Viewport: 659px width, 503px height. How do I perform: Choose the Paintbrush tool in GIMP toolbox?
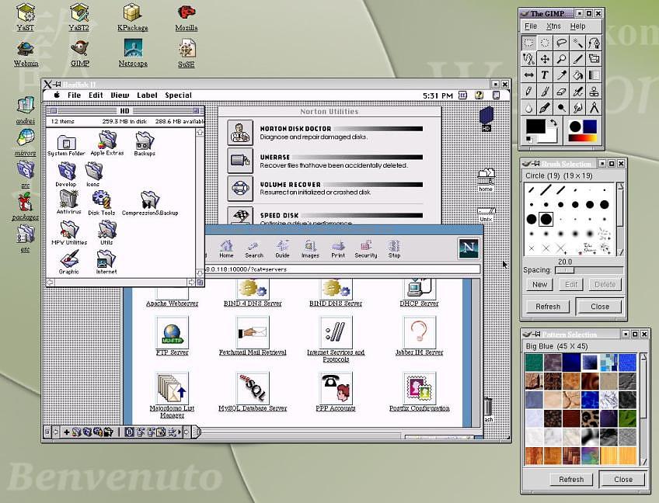point(545,92)
